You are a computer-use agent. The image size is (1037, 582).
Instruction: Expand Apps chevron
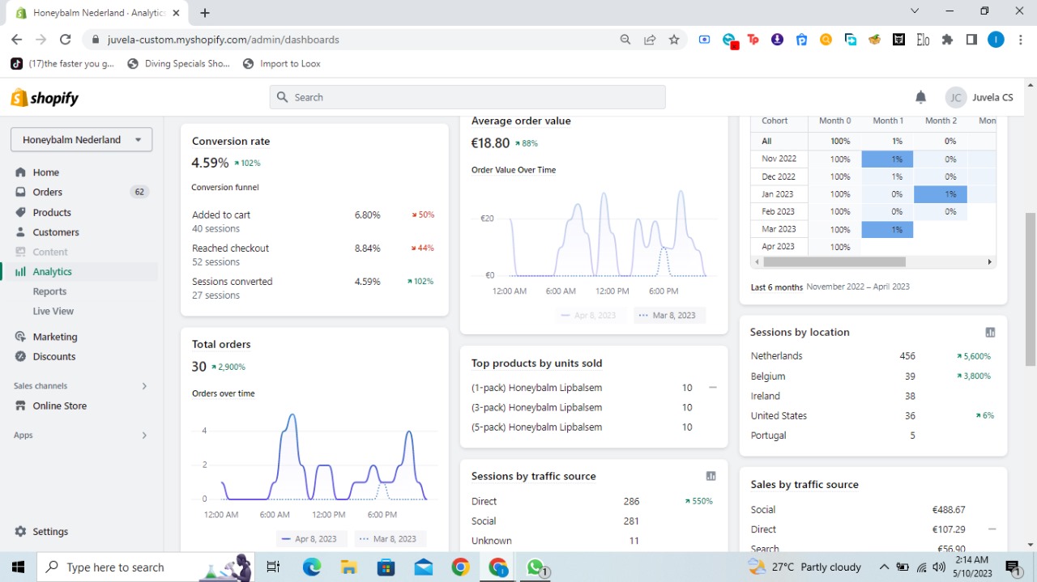(x=144, y=435)
